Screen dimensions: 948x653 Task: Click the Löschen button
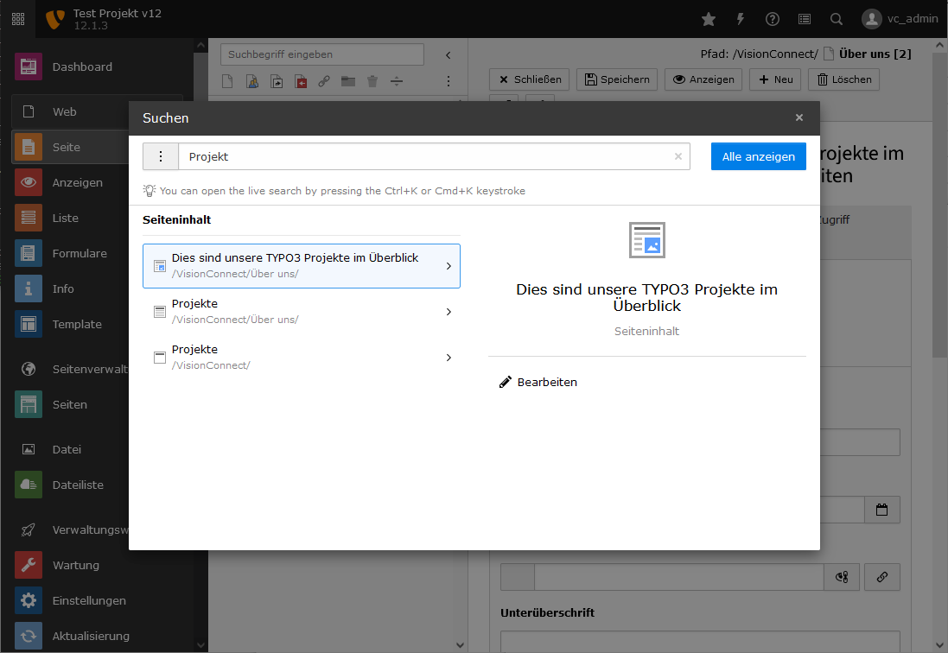pos(844,79)
